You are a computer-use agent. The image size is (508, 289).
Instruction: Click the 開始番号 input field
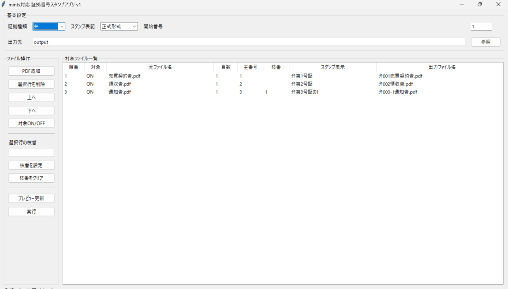[481, 26]
